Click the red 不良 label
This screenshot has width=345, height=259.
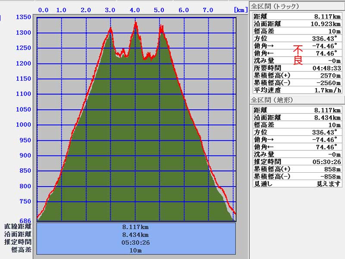tap(298, 55)
